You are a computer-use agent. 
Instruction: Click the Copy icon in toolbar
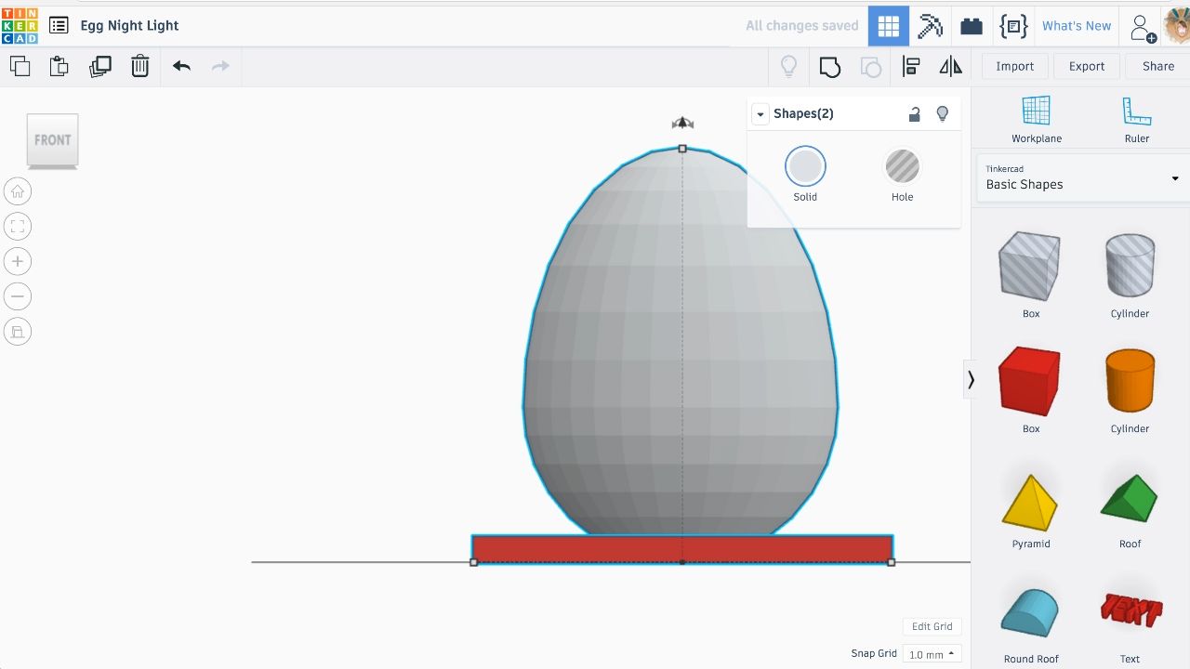coord(20,66)
